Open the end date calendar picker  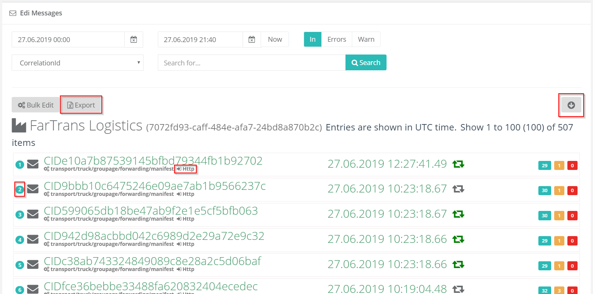[x=252, y=39]
